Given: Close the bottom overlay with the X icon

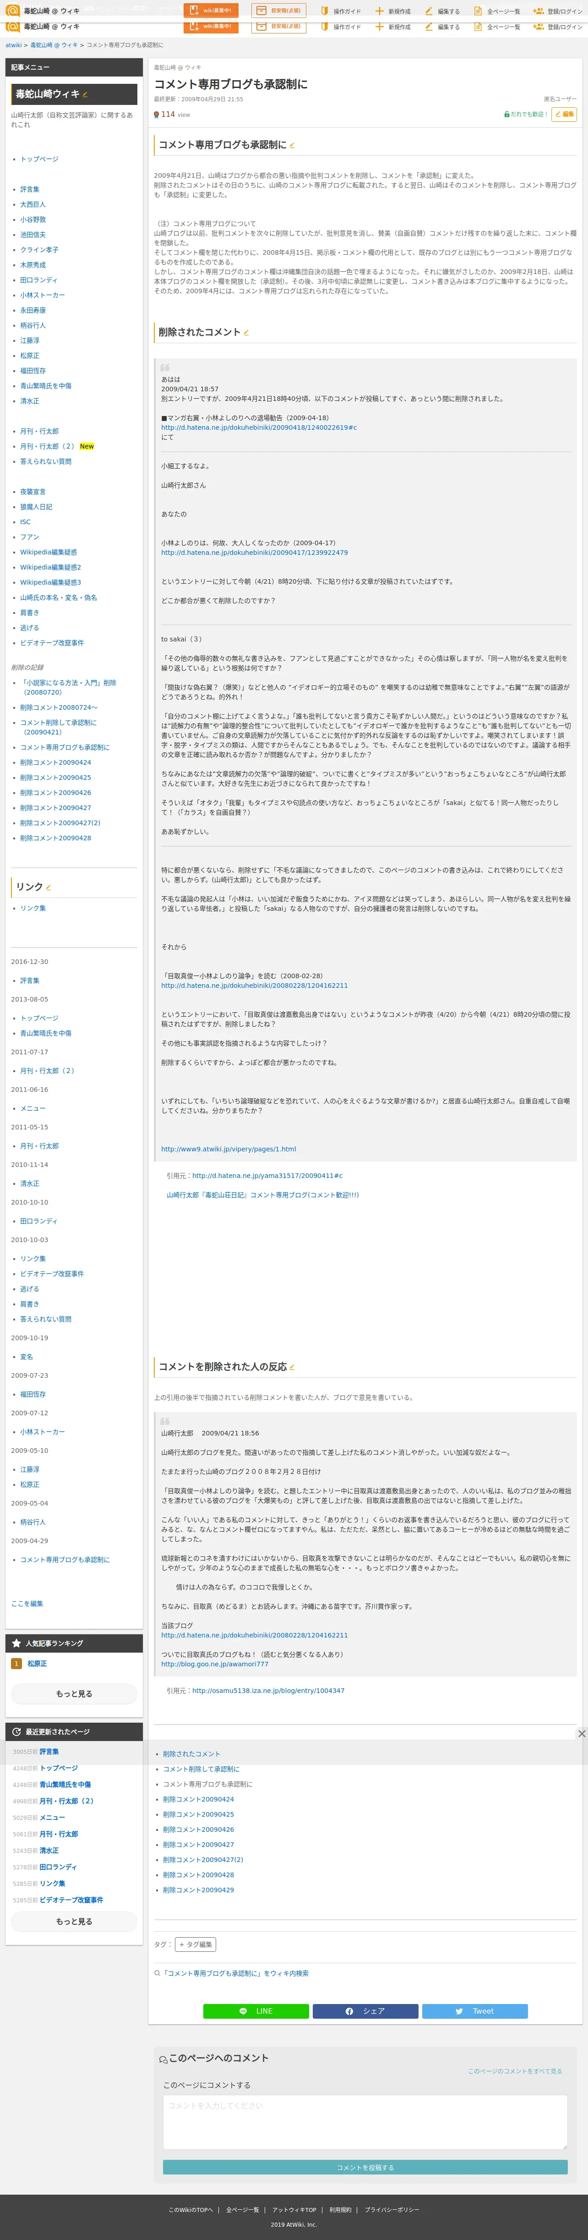Looking at the screenshot, I should [x=581, y=1734].
